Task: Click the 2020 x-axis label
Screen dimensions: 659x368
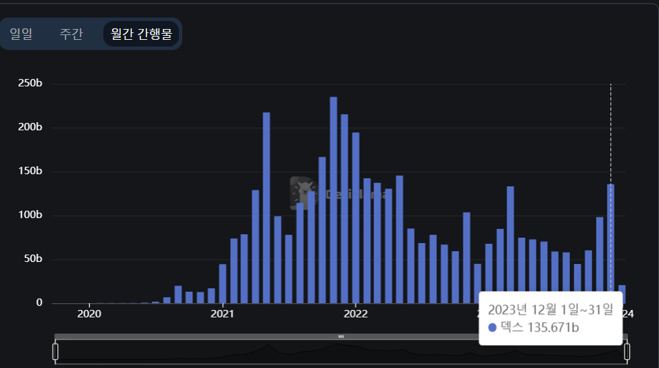Action: [90, 313]
